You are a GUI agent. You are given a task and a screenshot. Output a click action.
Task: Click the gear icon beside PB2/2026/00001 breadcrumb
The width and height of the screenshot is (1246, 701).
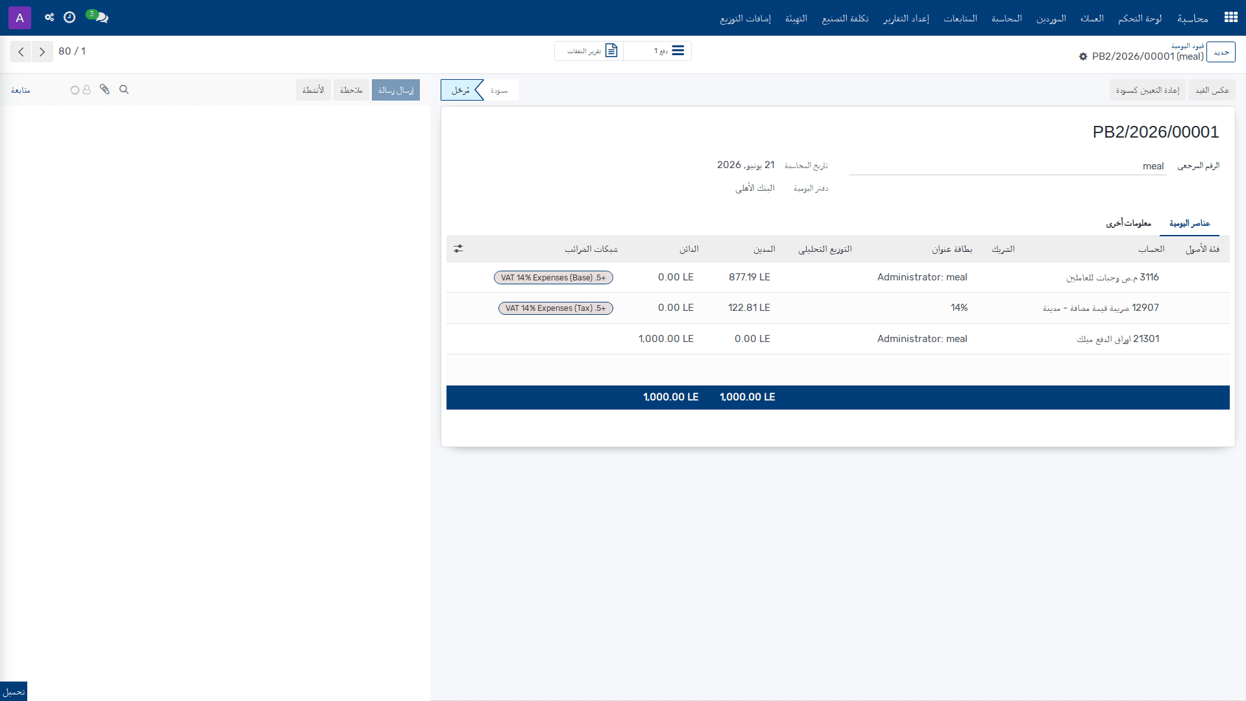click(1083, 56)
